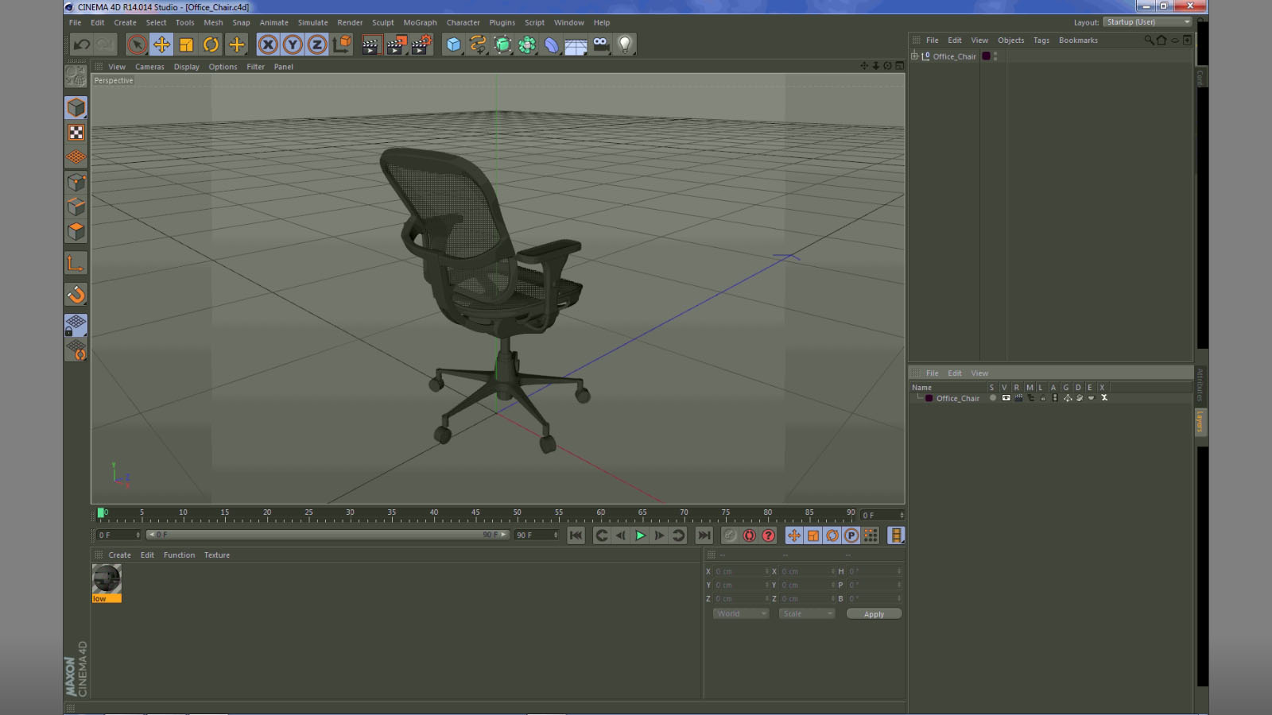This screenshot has height=715, width=1272.
Task: Open the MoGraph menu
Action: pos(420,22)
